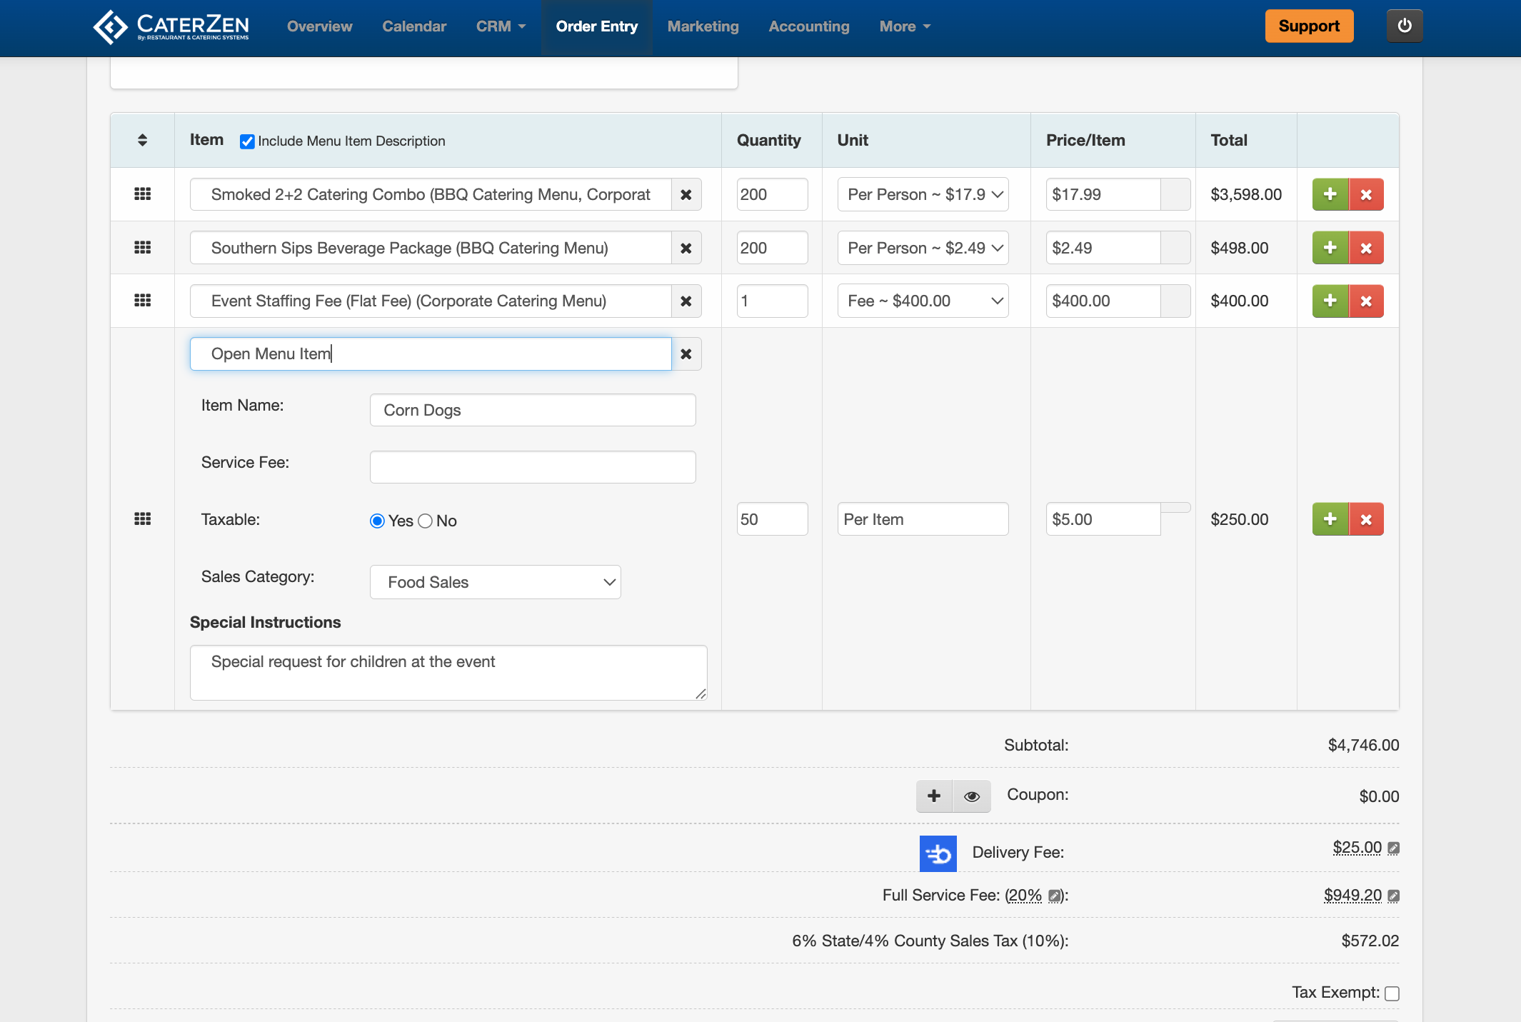The width and height of the screenshot is (1521, 1022).
Task: Click the drag handle for Corn Dogs row
Action: pyautogui.click(x=142, y=518)
